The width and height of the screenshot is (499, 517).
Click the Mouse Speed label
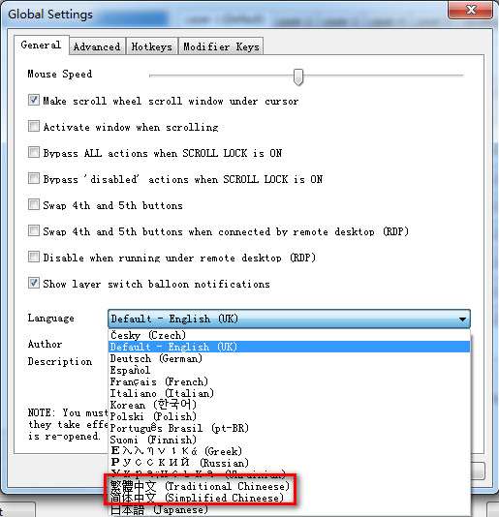(x=60, y=74)
